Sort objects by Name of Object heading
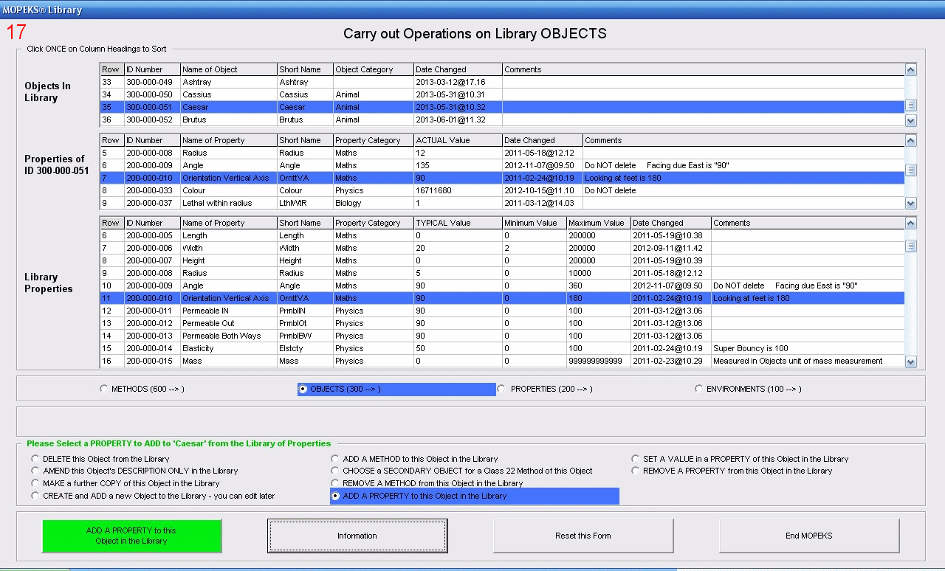The image size is (945, 571). [x=229, y=69]
